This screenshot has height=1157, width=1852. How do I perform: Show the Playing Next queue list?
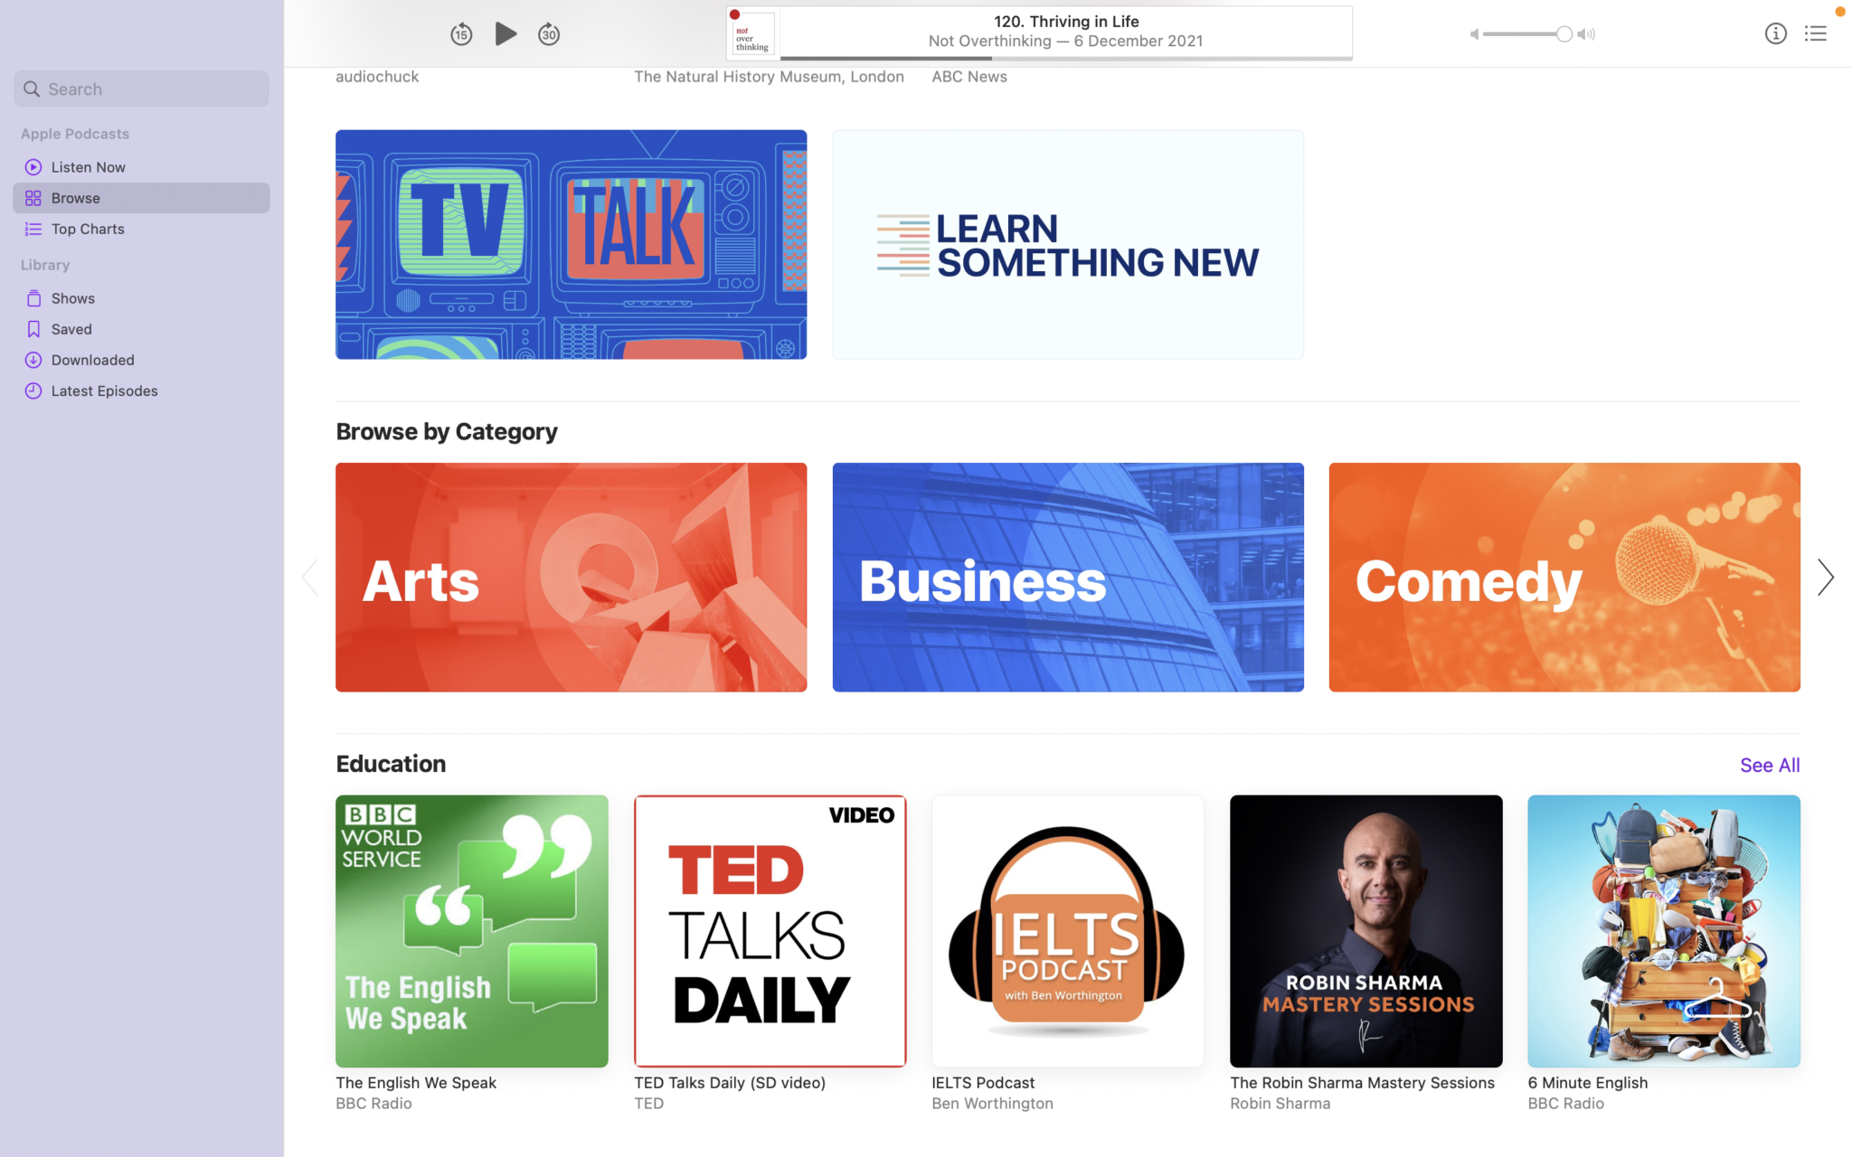pyautogui.click(x=1815, y=33)
